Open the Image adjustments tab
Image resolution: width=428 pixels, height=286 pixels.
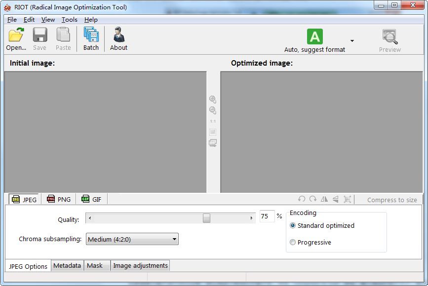pos(140,266)
